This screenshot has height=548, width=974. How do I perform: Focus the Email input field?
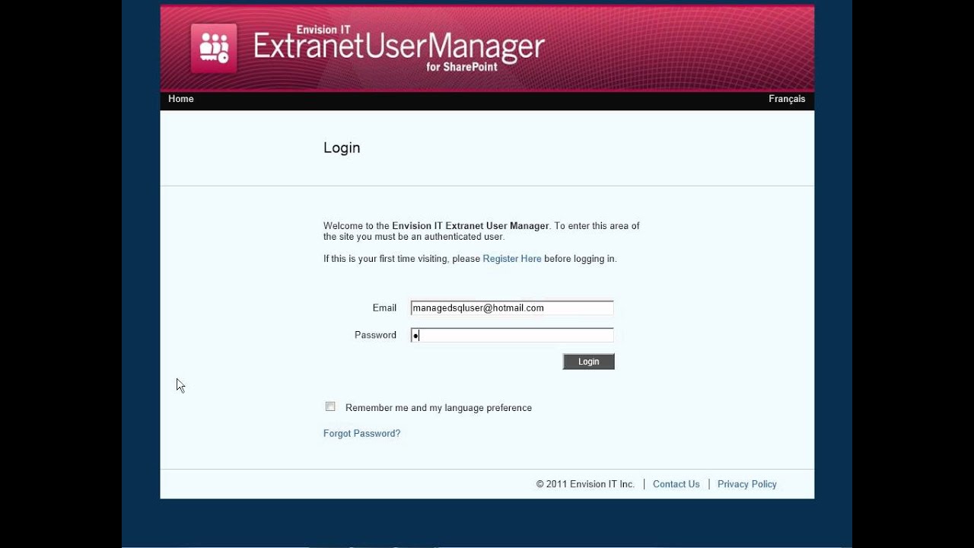(512, 307)
